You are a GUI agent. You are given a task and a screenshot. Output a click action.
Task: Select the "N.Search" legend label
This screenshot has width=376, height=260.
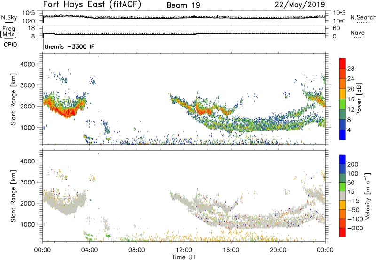click(x=363, y=17)
